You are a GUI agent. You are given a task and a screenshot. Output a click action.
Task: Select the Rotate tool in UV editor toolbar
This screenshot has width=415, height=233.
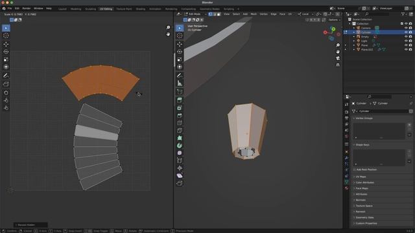tap(6, 52)
